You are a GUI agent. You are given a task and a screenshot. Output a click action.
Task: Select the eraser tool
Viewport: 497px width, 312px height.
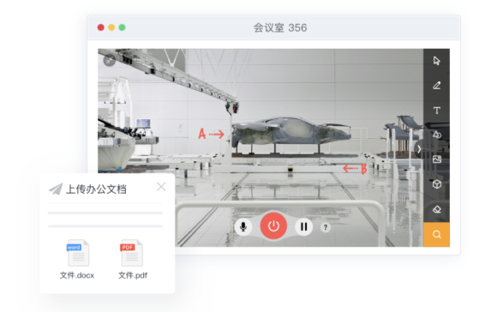pos(437,209)
